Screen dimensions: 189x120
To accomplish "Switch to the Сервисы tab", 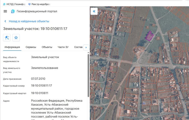I will pos(31,47).
